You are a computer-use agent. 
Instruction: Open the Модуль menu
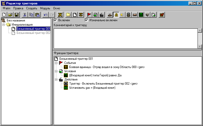click(x=45, y=8)
